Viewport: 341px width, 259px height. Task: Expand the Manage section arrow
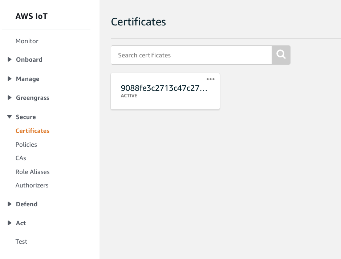9,79
